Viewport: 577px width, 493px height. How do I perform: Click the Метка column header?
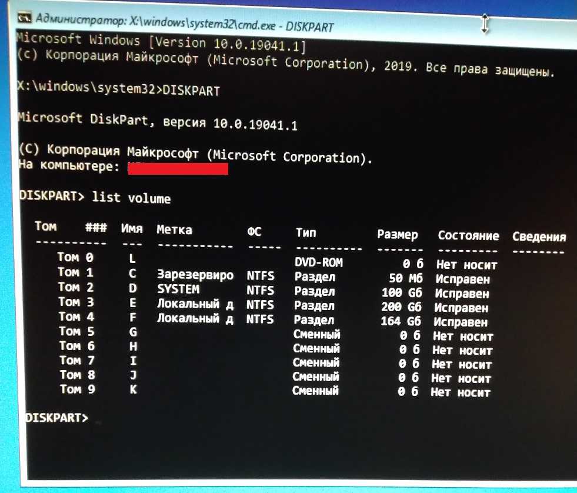pyautogui.click(x=174, y=229)
